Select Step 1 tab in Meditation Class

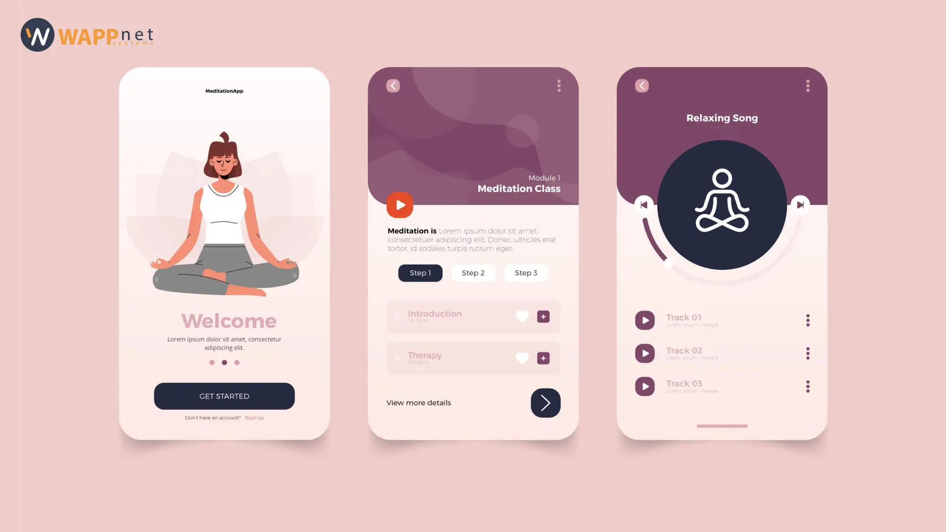click(420, 273)
